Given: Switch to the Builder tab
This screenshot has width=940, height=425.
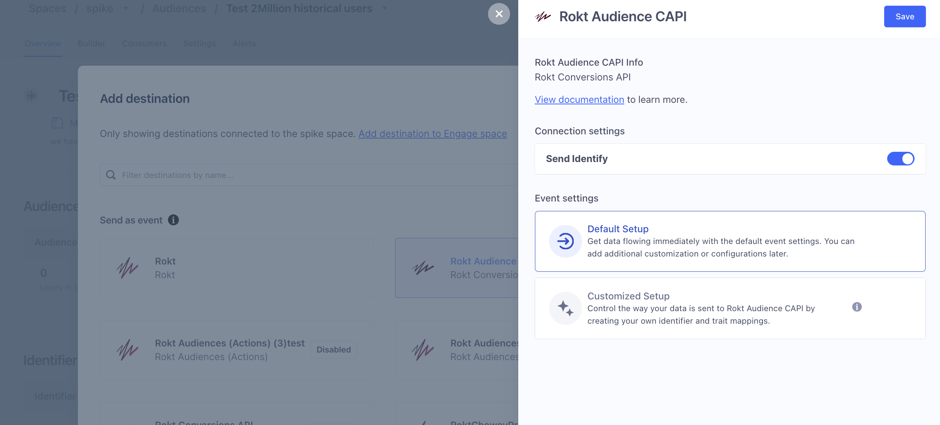Looking at the screenshot, I should [x=92, y=44].
